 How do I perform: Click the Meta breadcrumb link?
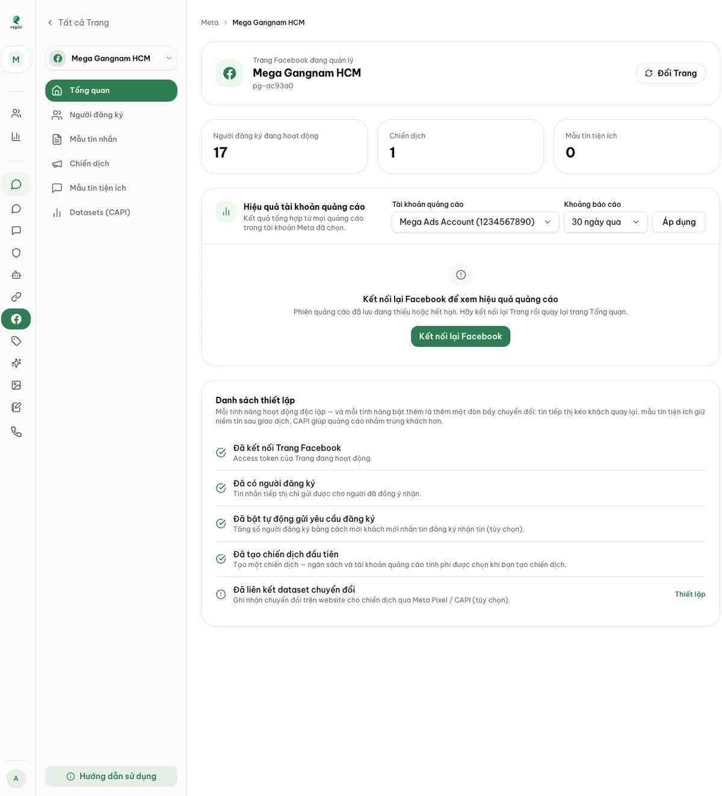coord(209,22)
